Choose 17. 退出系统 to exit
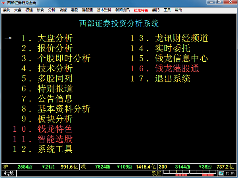This screenshot has height=178, width=238. coord(173,78)
